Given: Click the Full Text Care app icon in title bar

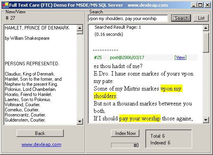Looking at the screenshot, I should pos(6,5).
